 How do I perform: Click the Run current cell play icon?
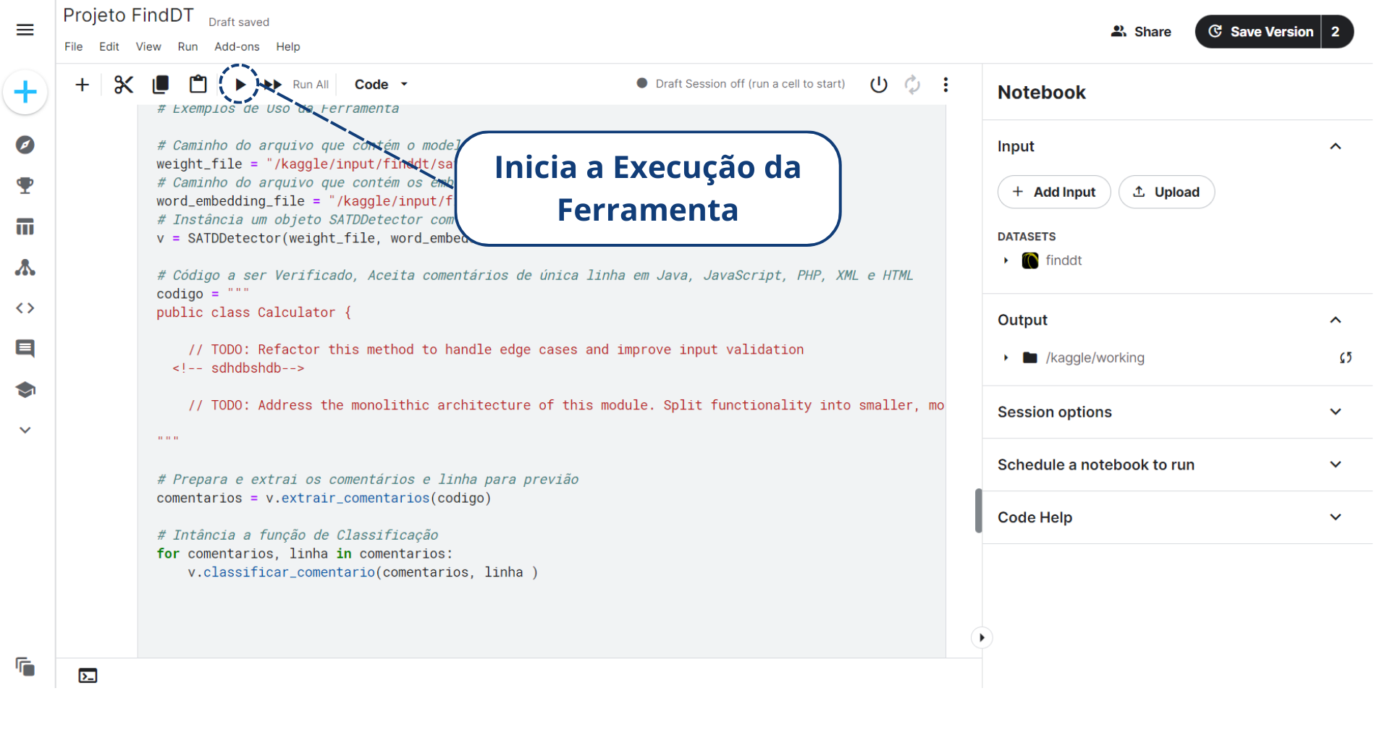[x=240, y=85]
